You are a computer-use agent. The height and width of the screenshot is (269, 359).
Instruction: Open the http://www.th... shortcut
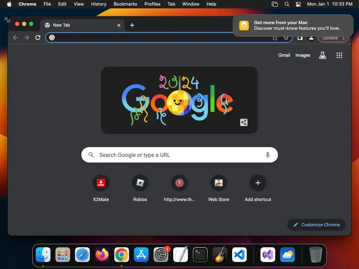(x=179, y=188)
